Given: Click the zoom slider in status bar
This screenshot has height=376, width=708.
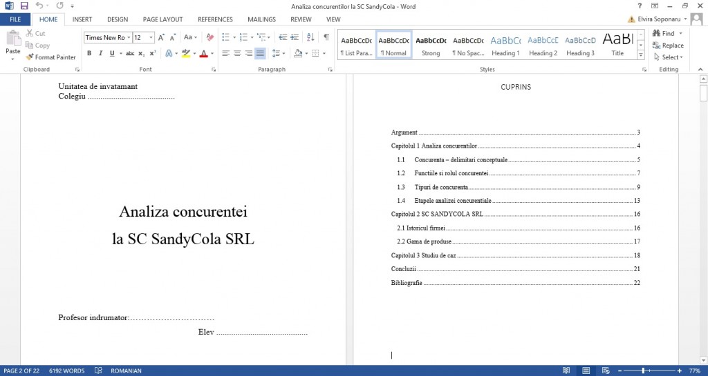Looking at the screenshot, I should (x=643, y=370).
